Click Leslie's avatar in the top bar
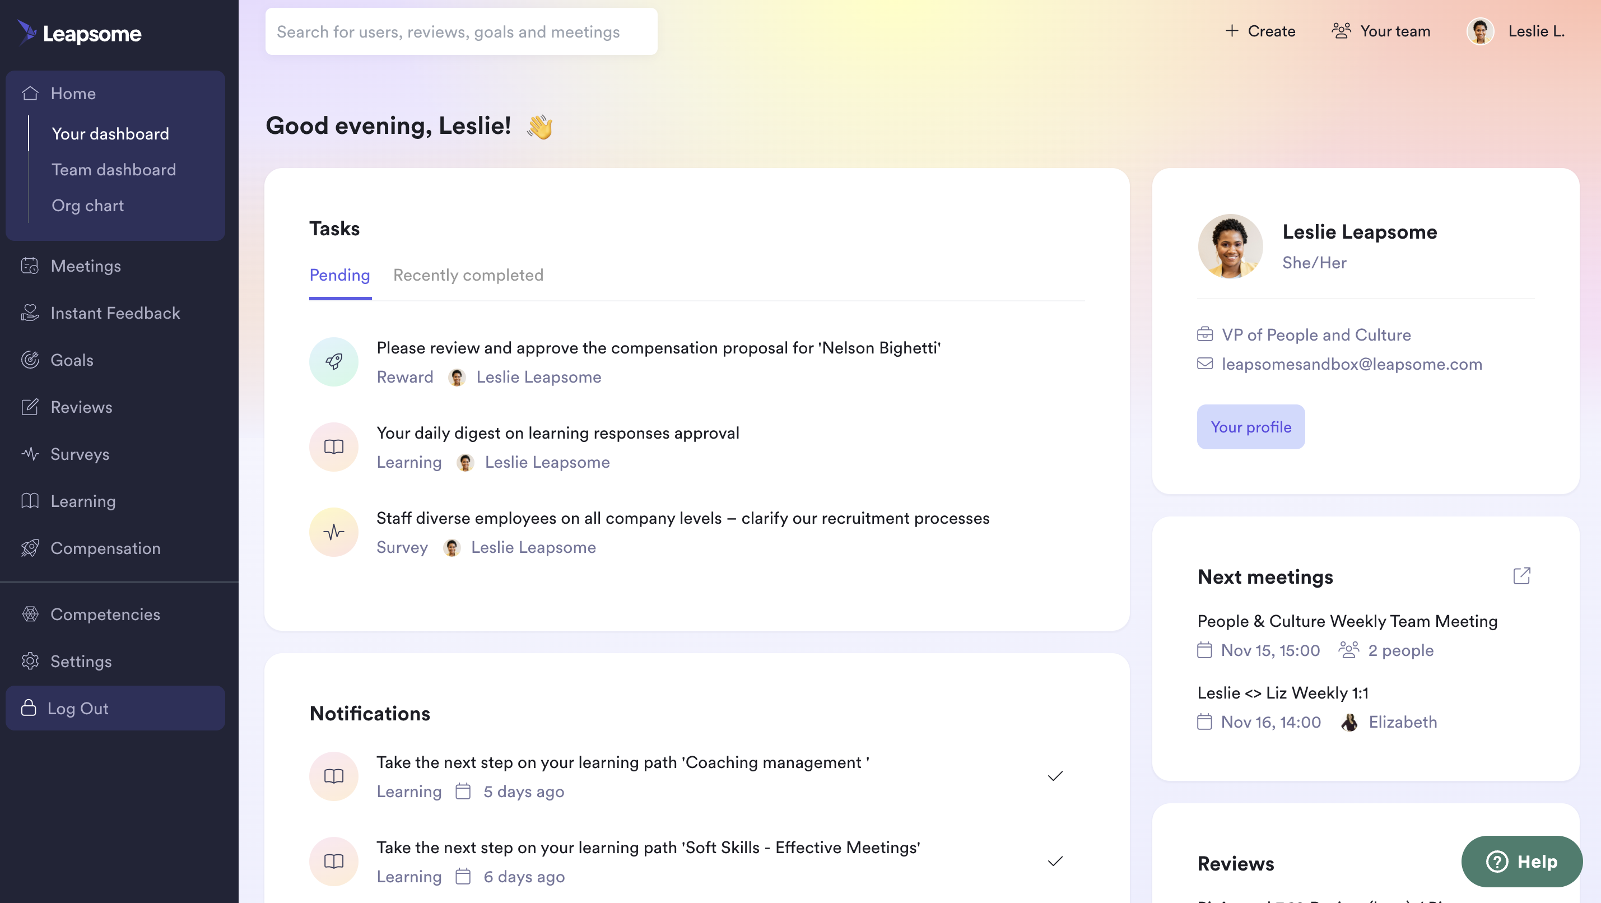 1481,31
